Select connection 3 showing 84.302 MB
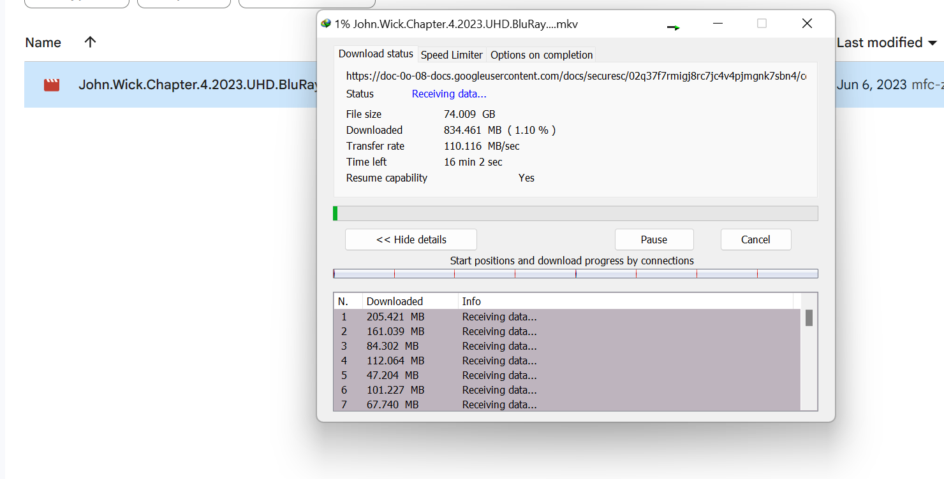The width and height of the screenshot is (944, 479). [567, 346]
